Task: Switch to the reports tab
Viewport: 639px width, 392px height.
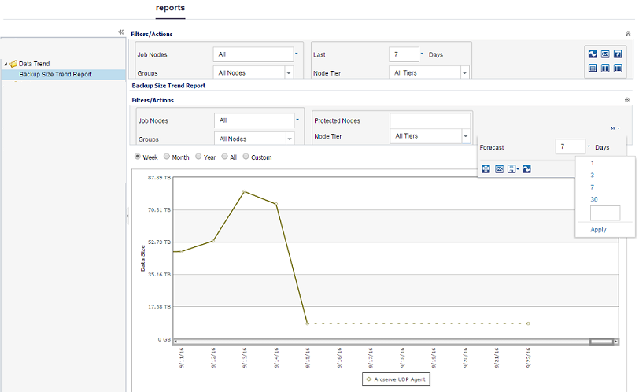Action: tap(170, 8)
